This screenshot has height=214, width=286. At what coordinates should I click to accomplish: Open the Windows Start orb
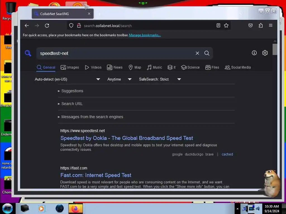(8, 208)
